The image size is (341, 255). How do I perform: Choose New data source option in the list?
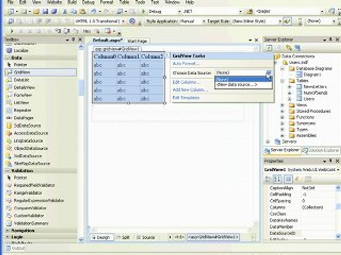pos(243,85)
